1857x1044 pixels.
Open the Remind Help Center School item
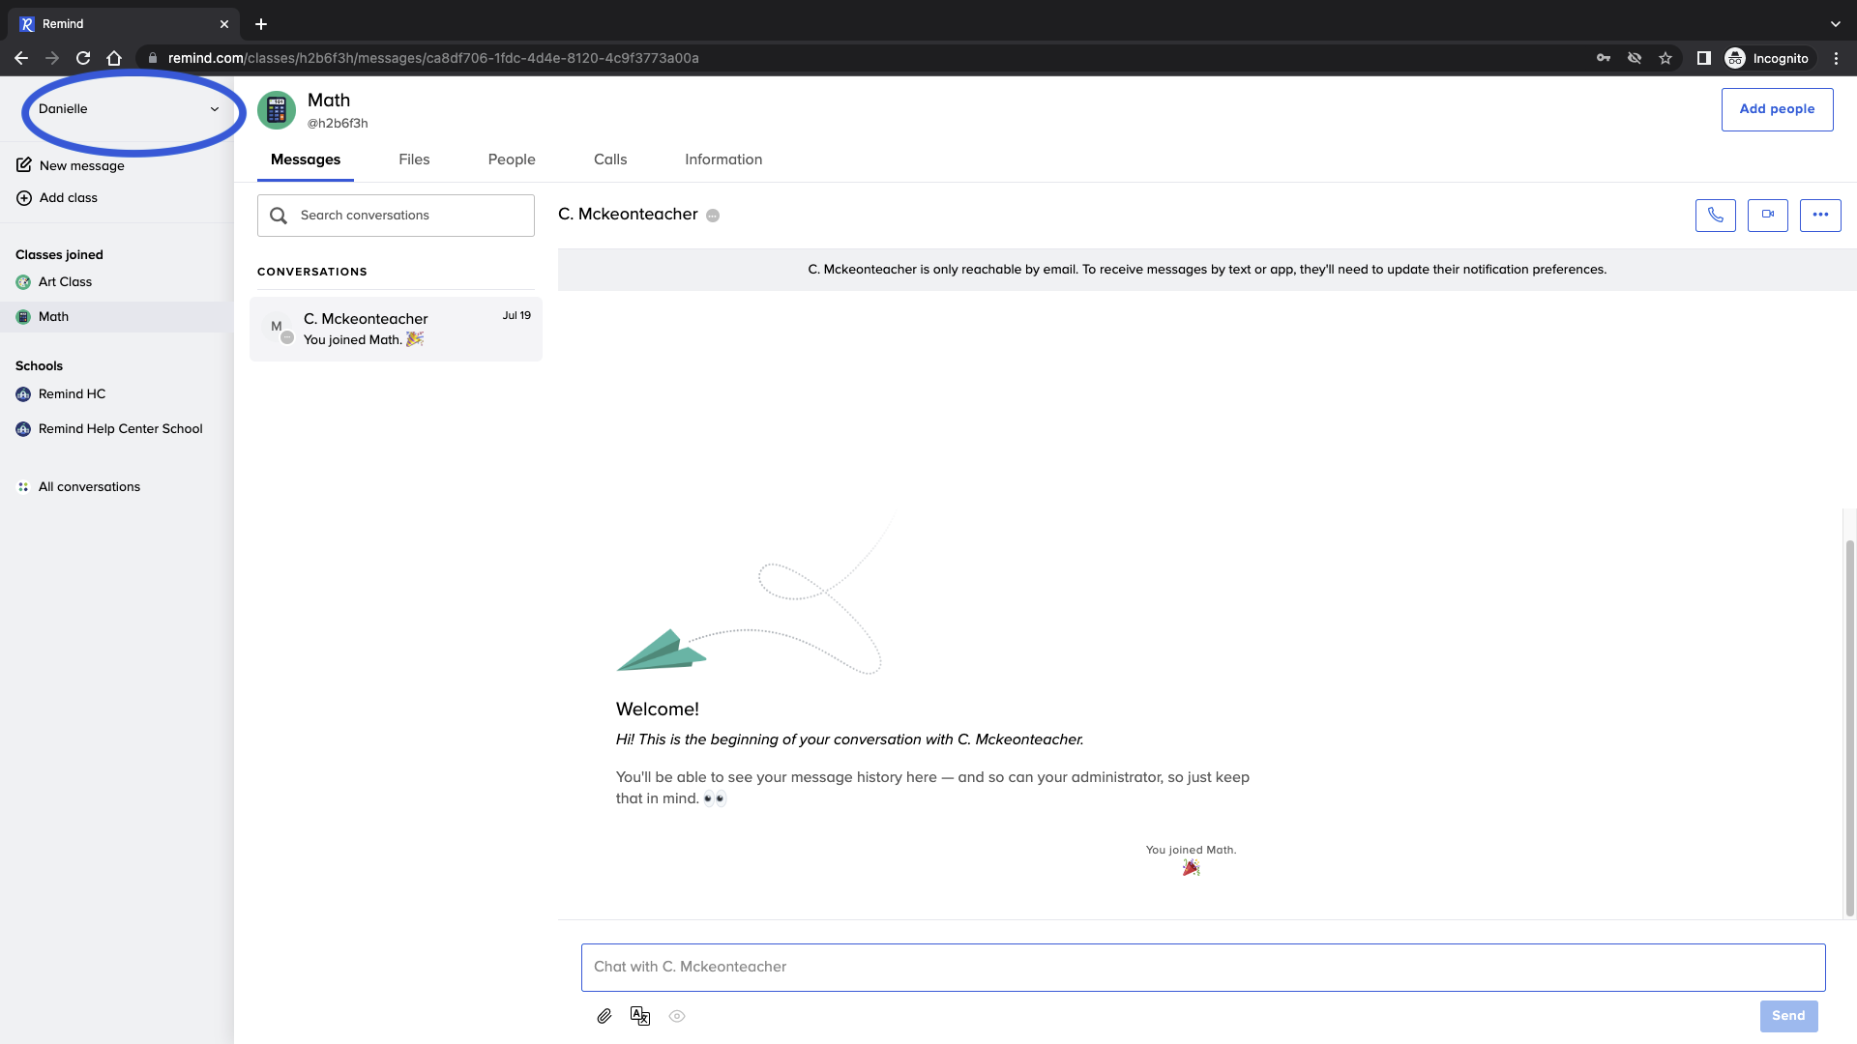[x=120, y=429]
